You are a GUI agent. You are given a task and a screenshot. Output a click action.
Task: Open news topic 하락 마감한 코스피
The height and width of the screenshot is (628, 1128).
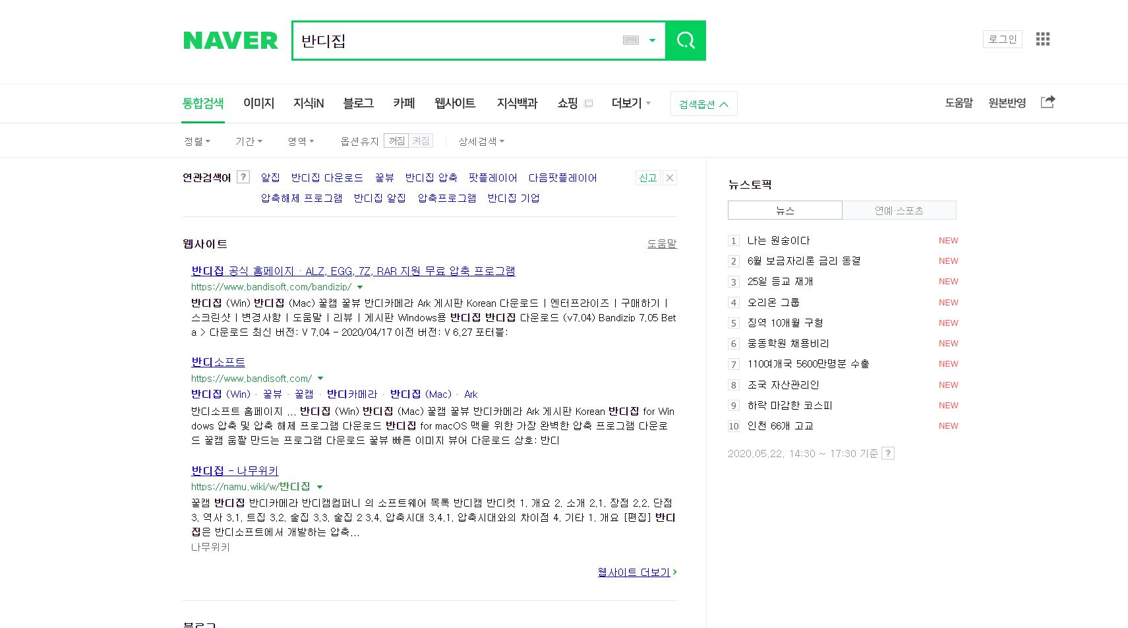[790, 405]
